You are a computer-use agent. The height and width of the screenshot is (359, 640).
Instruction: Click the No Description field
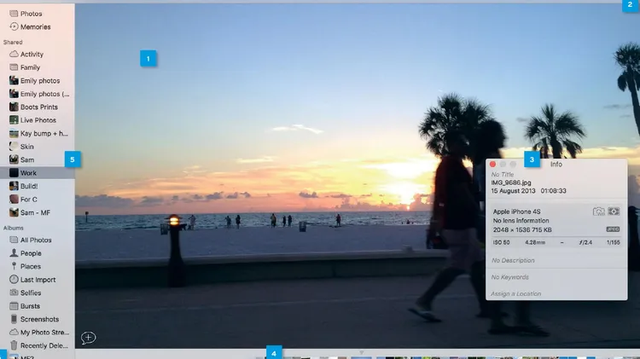(x=513, y=260)
